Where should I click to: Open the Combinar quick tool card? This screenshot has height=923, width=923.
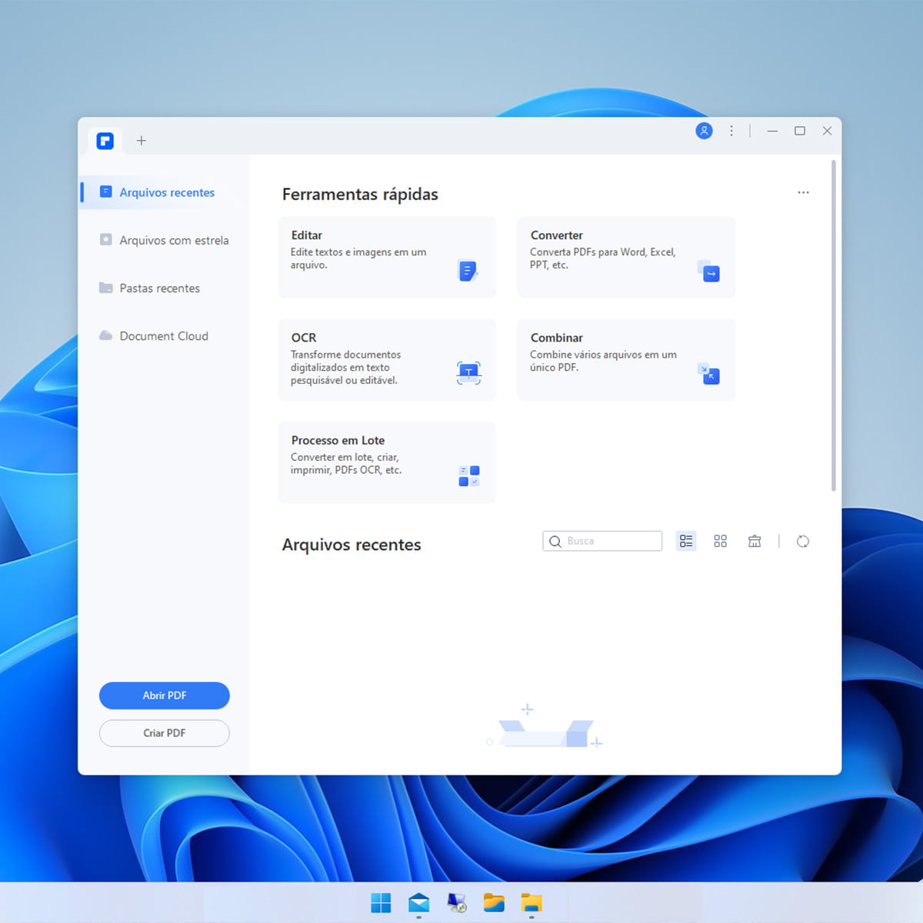point(626,359)
